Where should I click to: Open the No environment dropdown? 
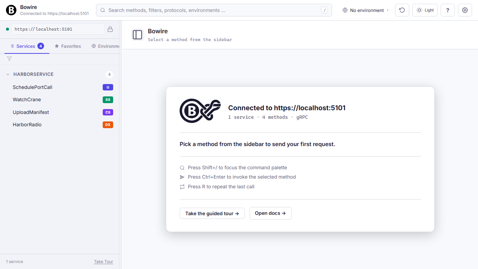pyautogui.click(x=366, y=10)
